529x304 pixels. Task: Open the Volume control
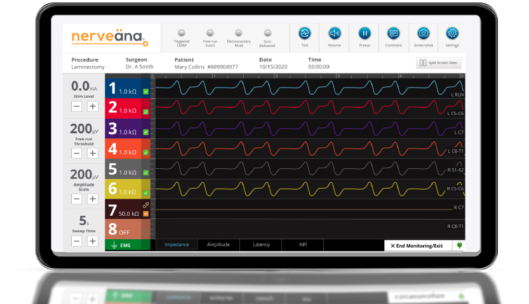pyautogui.click(x=335, y=34)
